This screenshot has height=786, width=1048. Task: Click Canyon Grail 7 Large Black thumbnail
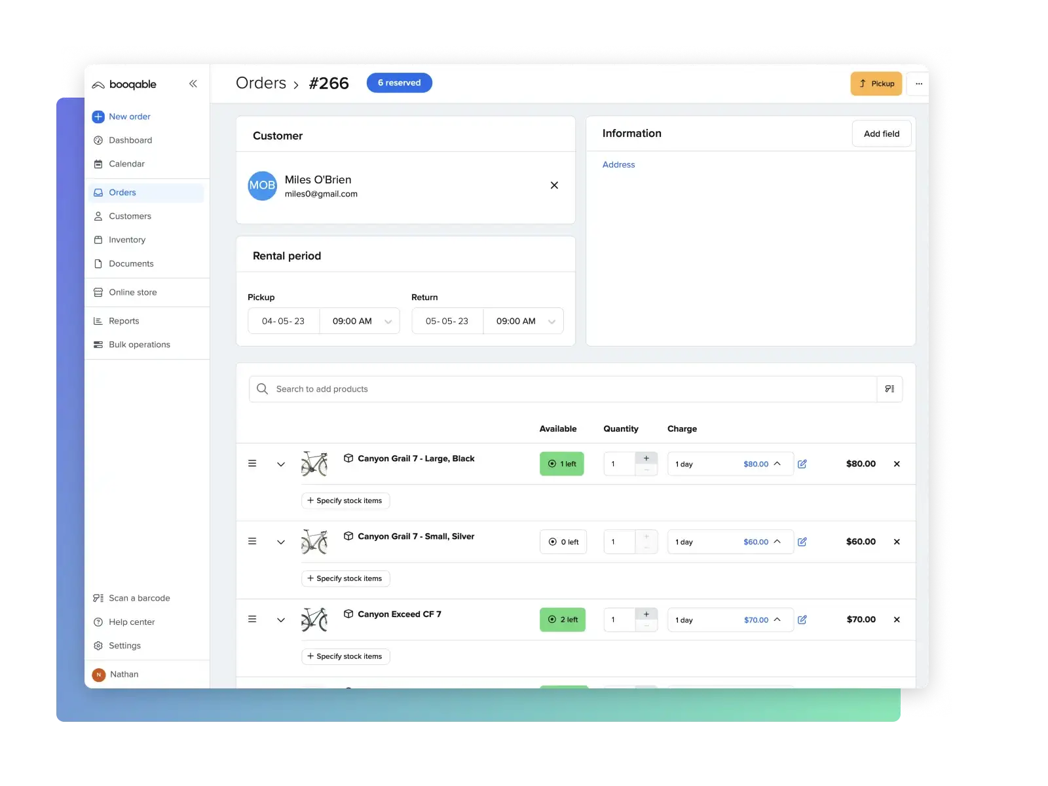[x=314, y=464]
